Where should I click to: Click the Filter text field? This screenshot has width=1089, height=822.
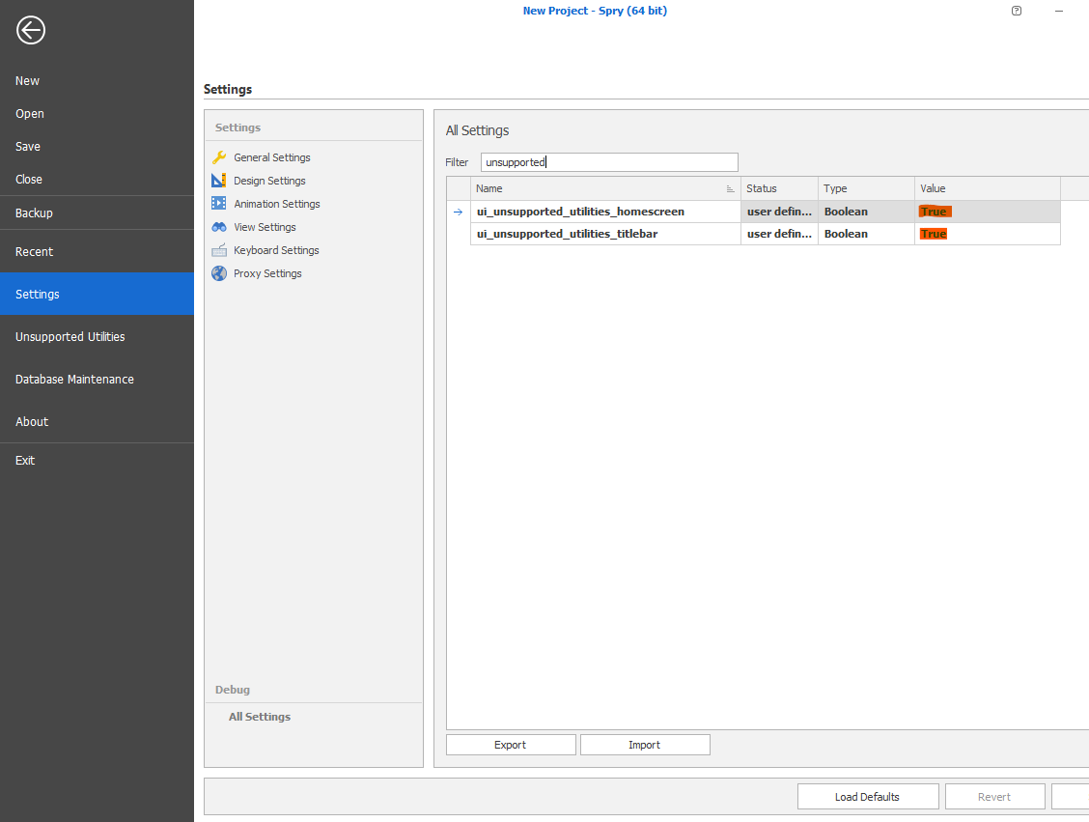click(609, 162)
